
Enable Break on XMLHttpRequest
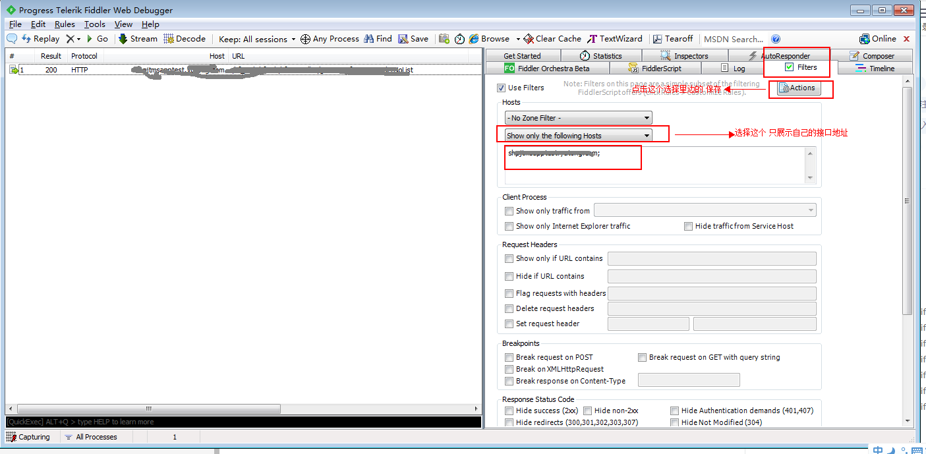coord(509,369)
